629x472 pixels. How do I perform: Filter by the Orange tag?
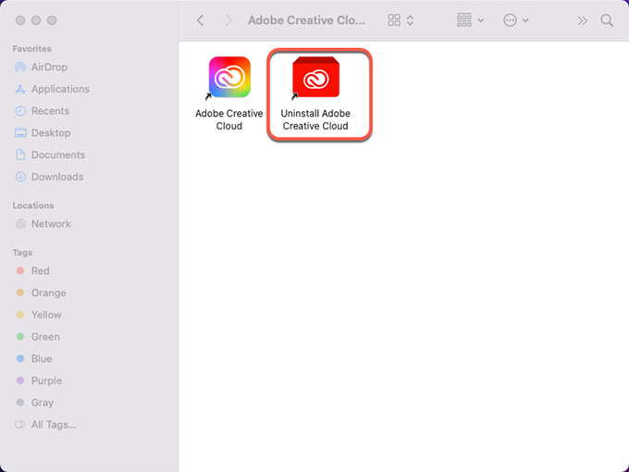[x=48, y=293]
